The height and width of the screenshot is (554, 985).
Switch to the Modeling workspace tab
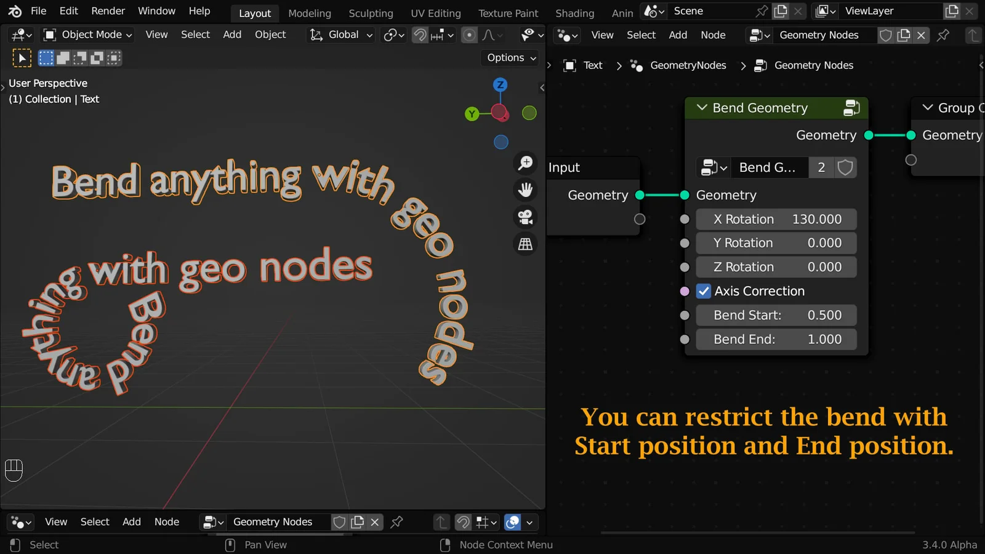(309, 13)
